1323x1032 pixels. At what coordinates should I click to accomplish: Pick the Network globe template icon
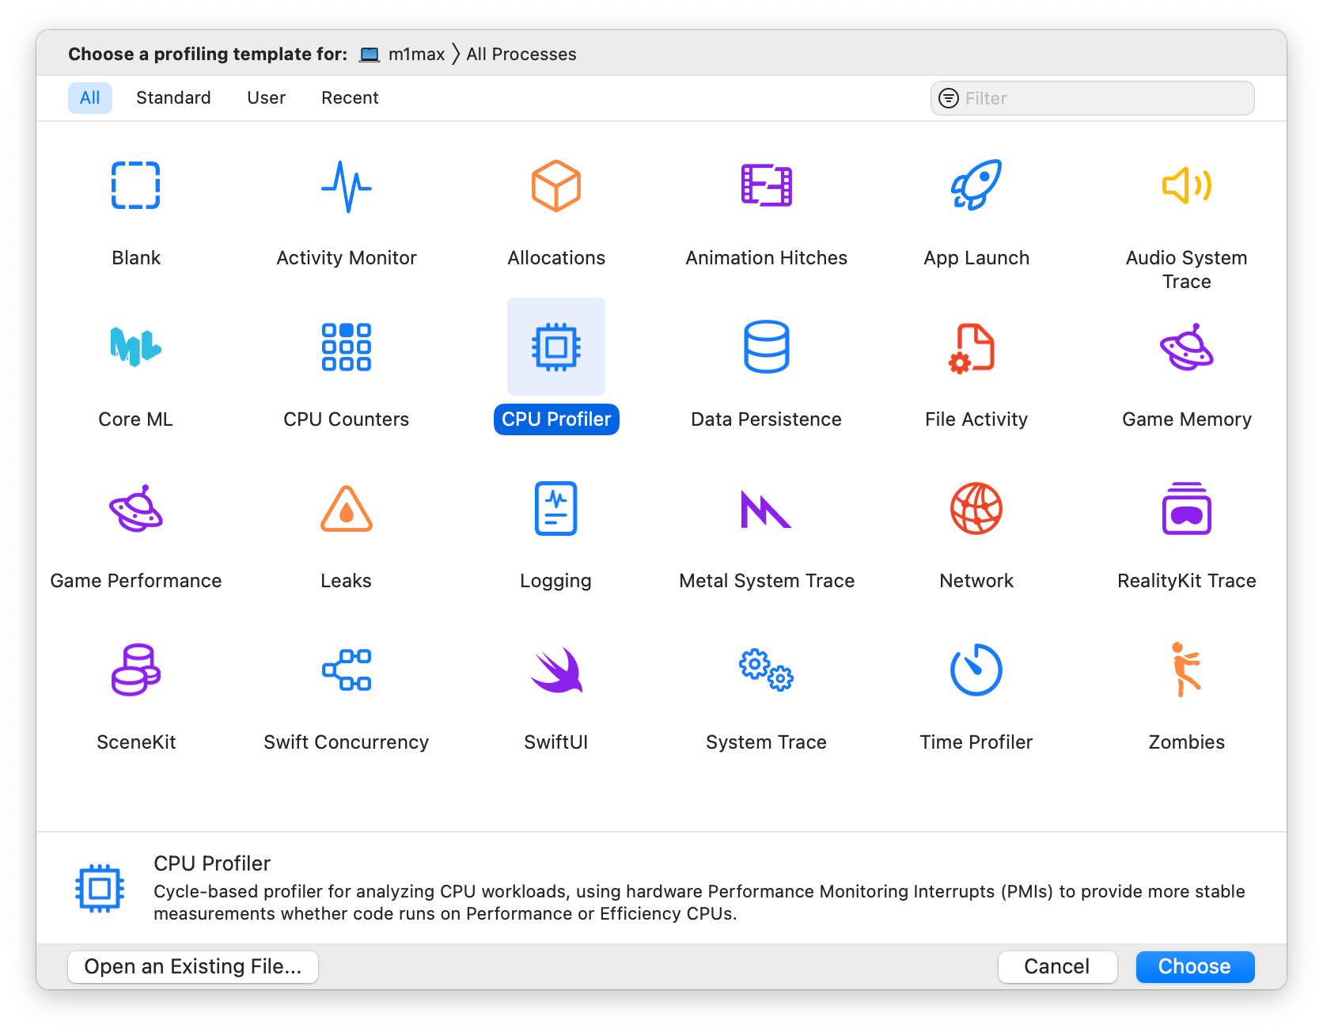click(976, 508)
